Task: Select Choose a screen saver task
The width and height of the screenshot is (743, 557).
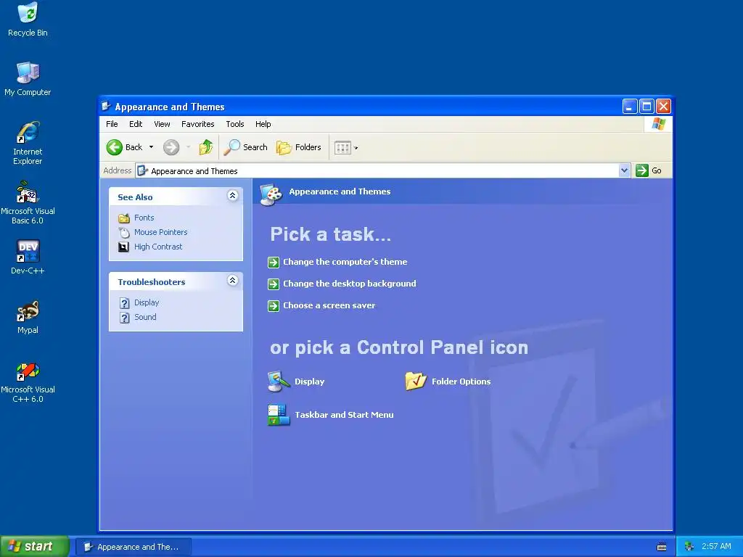Action: [x=329, y=305]
